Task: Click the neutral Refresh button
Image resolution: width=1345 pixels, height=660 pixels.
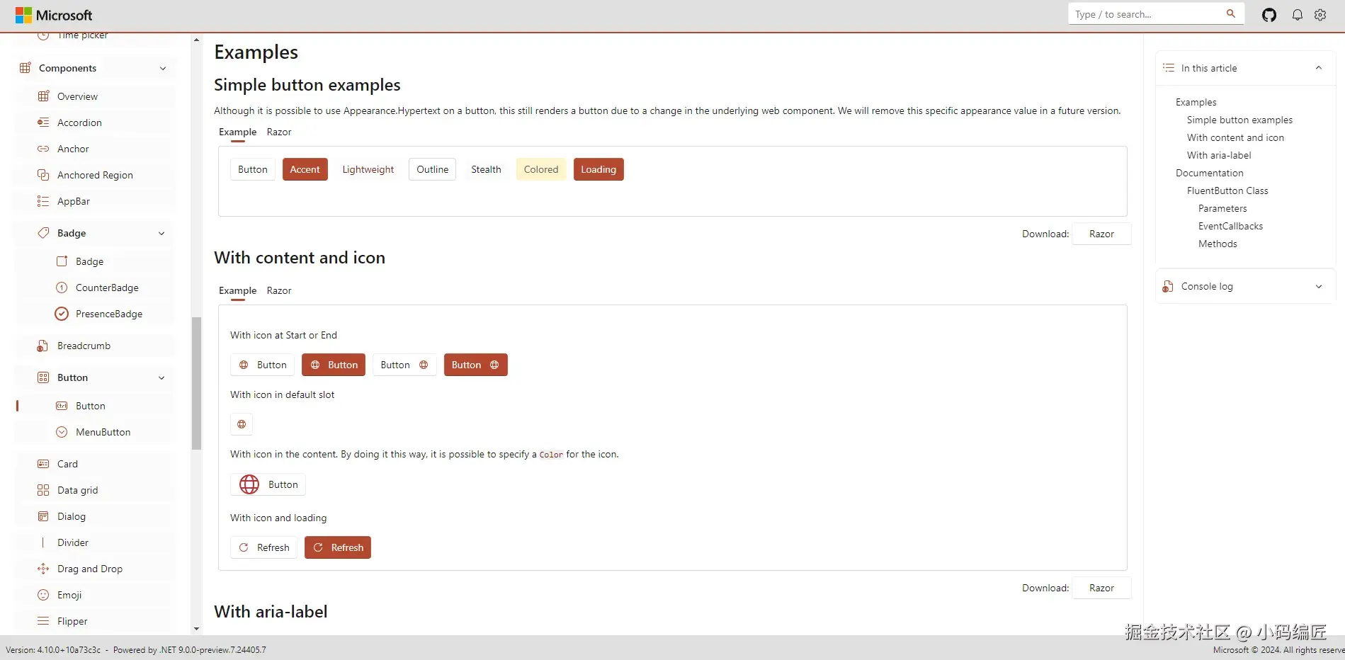Action: click(263, 547)
